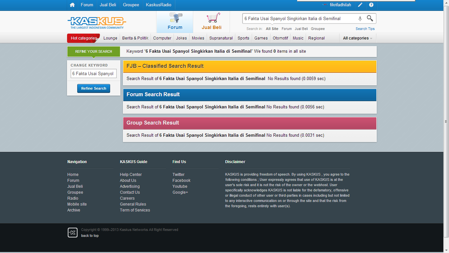The image size is (449, 253).
Task: Set search scope to All Site
Action: 272,29
